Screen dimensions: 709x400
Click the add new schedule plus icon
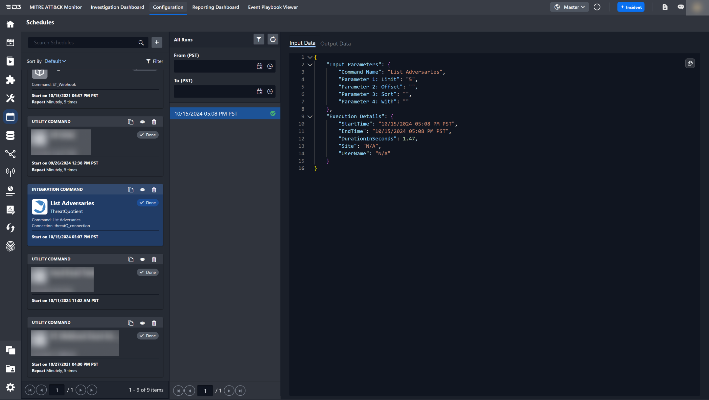click(x=157, y=42)
